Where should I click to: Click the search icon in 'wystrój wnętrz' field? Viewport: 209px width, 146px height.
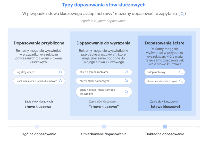61,72
